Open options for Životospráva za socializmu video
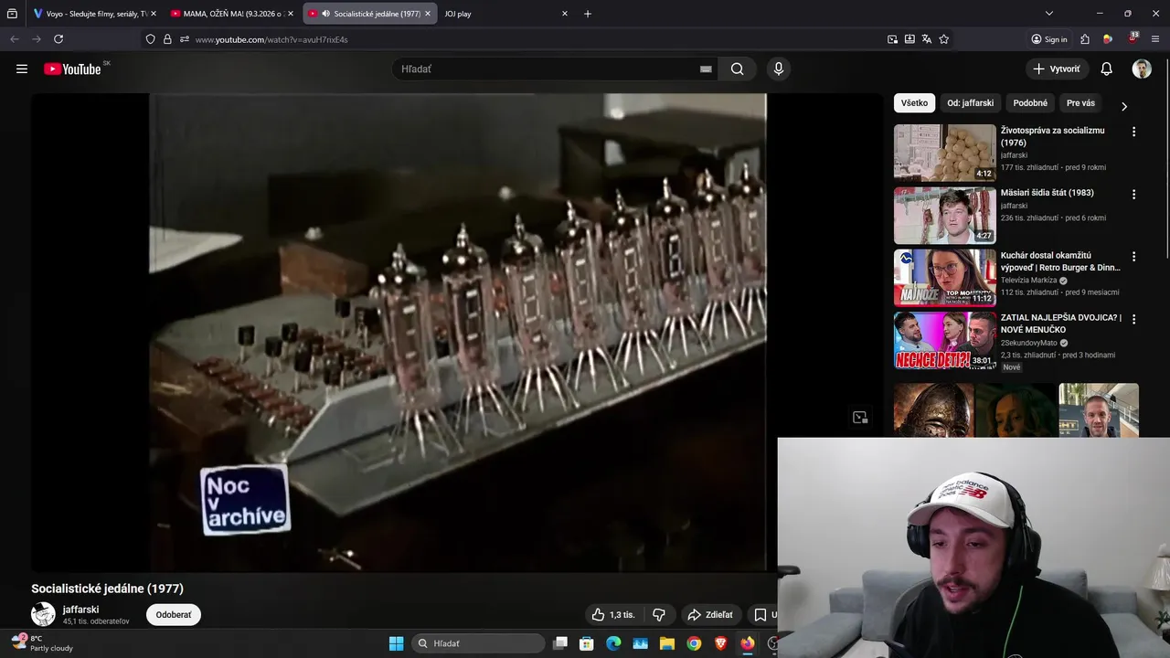 pyautogui.click(x=1133, y=132)
